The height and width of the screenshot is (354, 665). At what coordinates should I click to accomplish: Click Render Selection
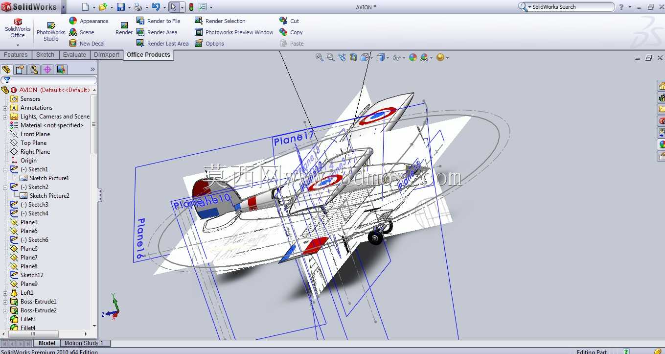click(220, 21)
